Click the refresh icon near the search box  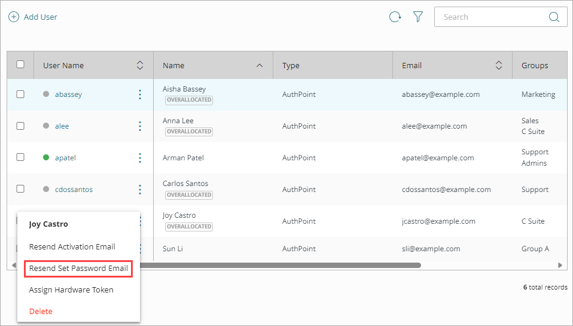point(395,17)
